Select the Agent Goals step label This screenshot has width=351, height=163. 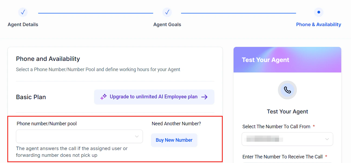167,24
